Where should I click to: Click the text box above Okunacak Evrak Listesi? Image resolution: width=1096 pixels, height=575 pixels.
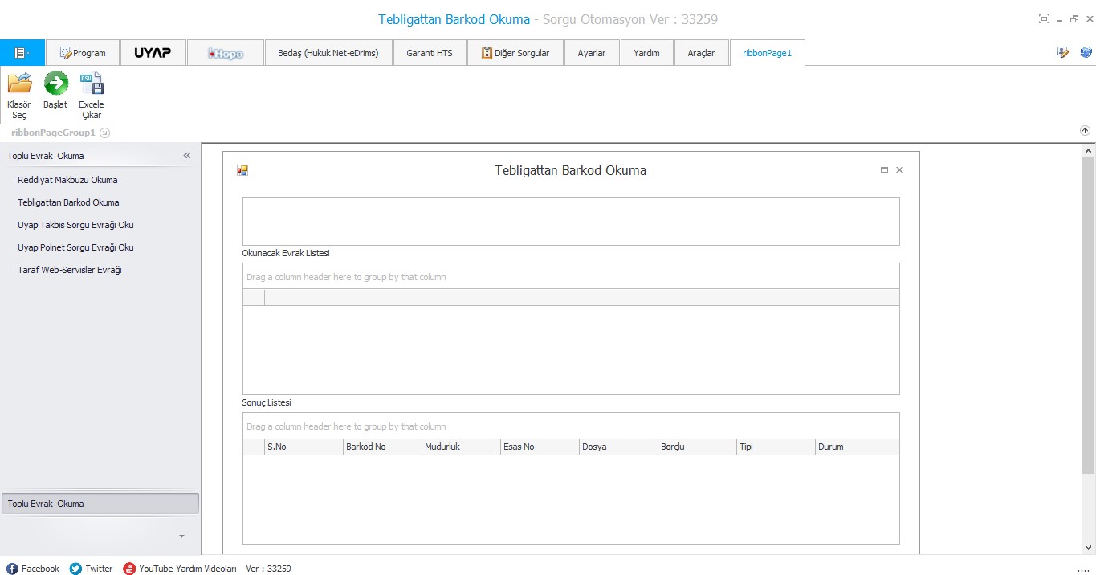pos(571,221)
